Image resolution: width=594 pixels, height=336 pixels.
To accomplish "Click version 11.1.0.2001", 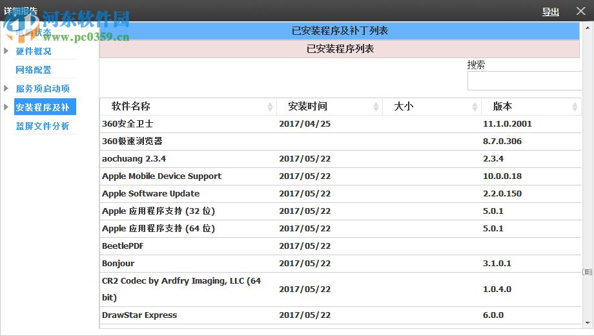I will (507, 124).
